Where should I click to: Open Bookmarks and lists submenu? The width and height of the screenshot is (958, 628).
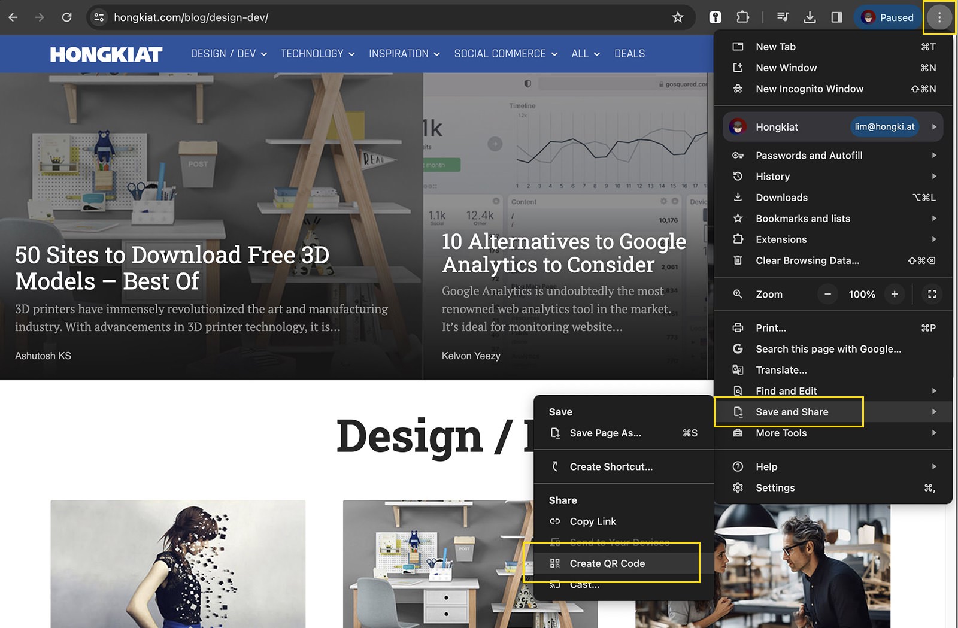833,219
